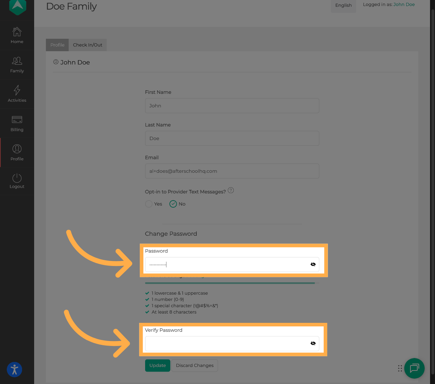Viewport: 435px width, 384px height.
Task: Open the chat support bubble
Action: pyautogui.click(x=414, y=368)
